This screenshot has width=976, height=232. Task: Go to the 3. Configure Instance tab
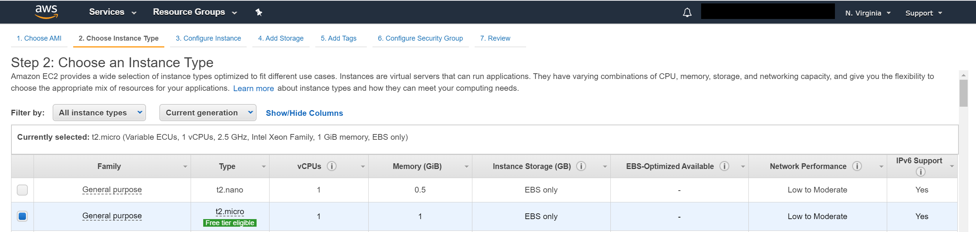[x=208, y=38]
